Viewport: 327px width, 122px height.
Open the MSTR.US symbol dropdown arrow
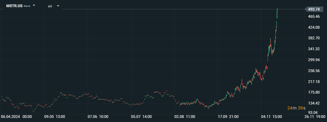point(34,6)
